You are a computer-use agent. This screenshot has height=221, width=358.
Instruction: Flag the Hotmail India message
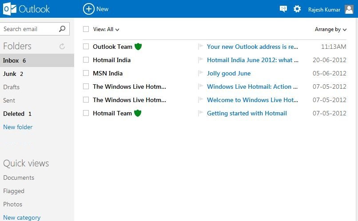click(x=201, y=60)
